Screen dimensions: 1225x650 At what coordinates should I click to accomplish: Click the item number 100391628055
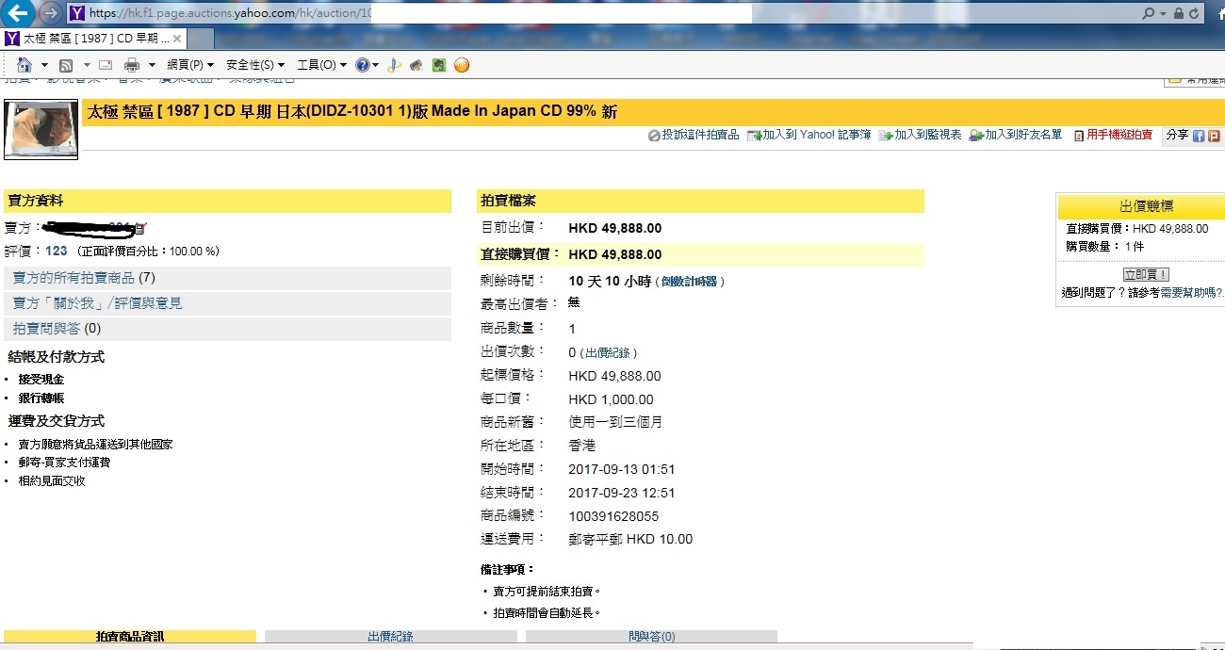(x=613, y=516)
